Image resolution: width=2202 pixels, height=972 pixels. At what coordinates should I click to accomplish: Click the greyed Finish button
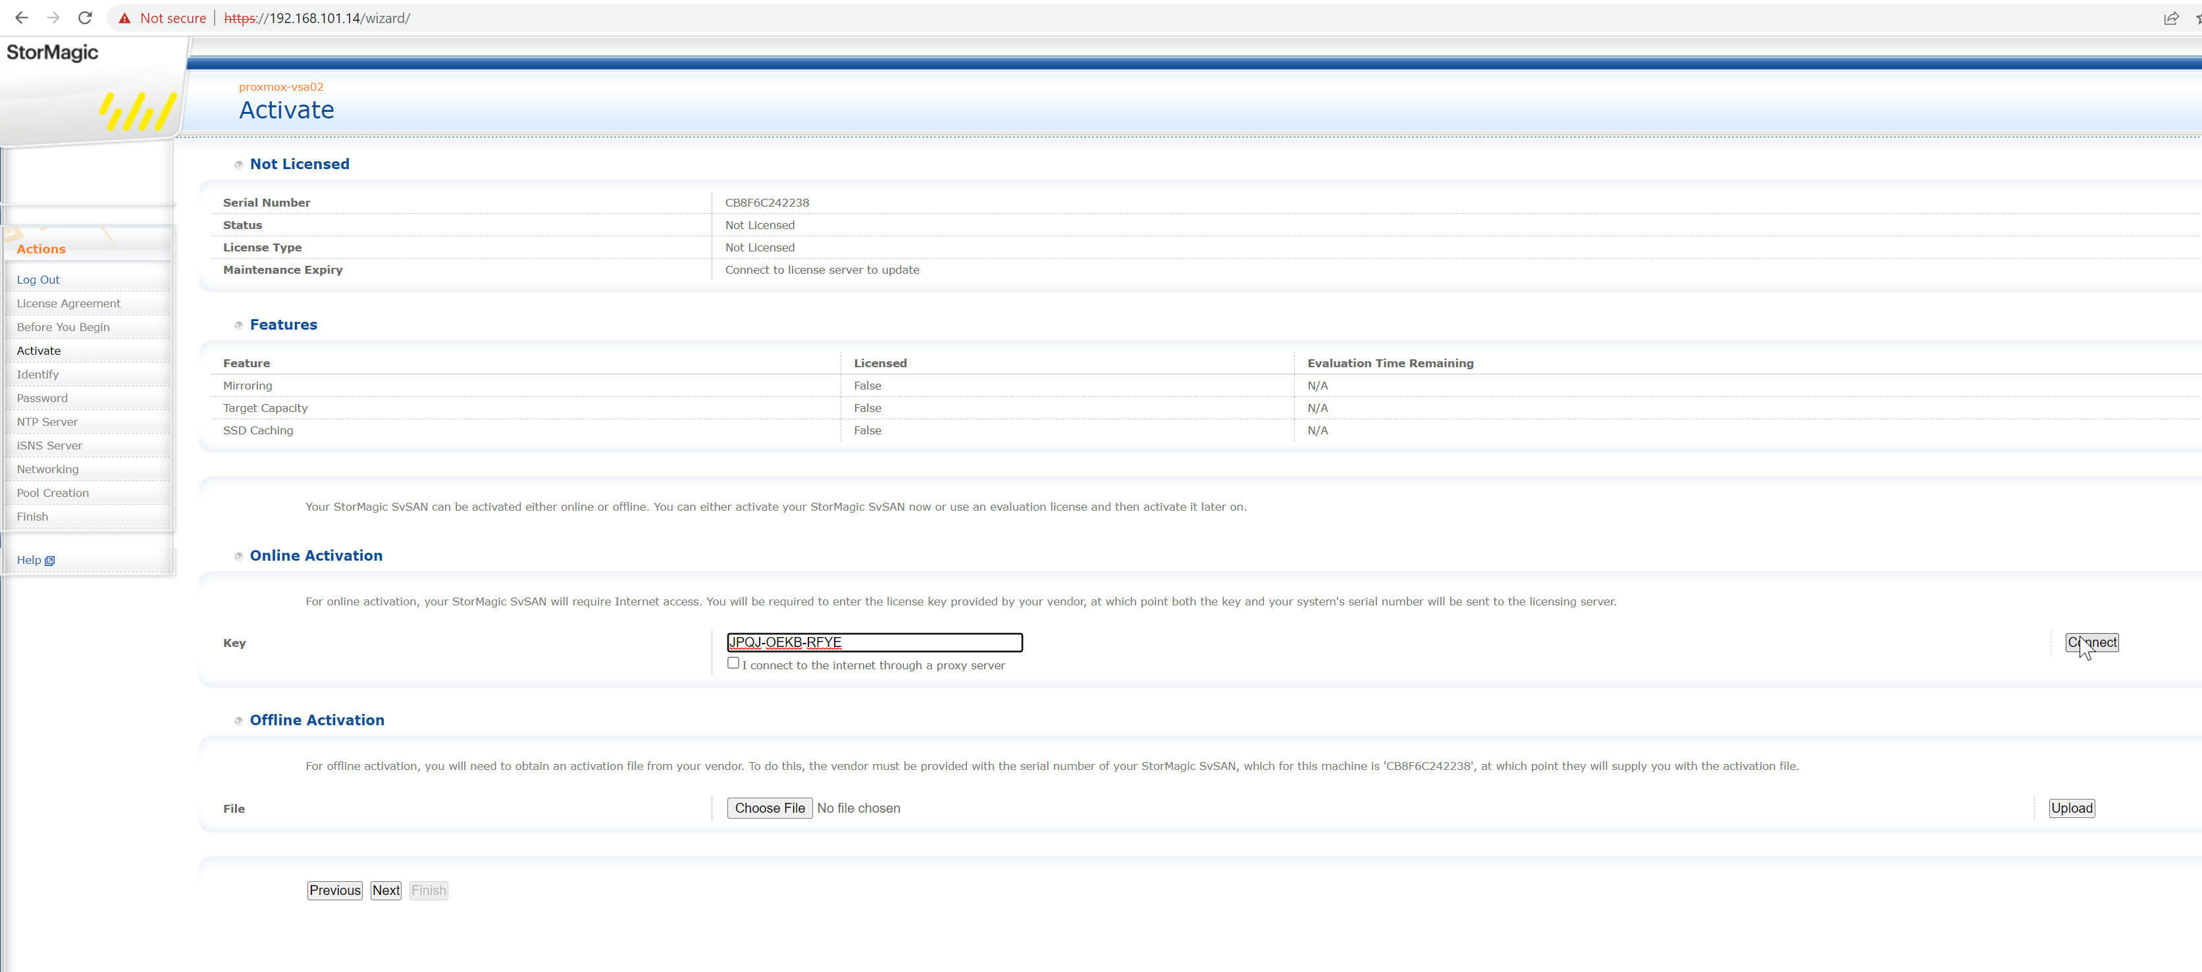(429, 890)
